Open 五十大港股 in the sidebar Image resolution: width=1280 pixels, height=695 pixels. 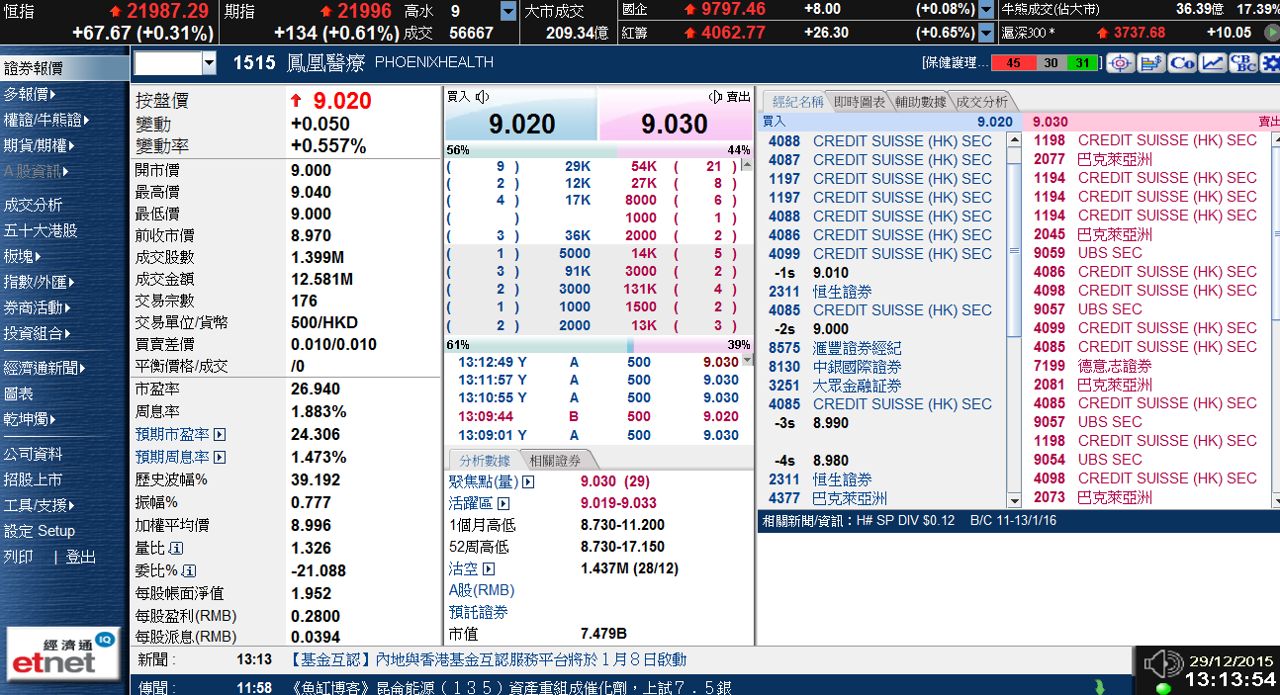(x=41, y=231)
